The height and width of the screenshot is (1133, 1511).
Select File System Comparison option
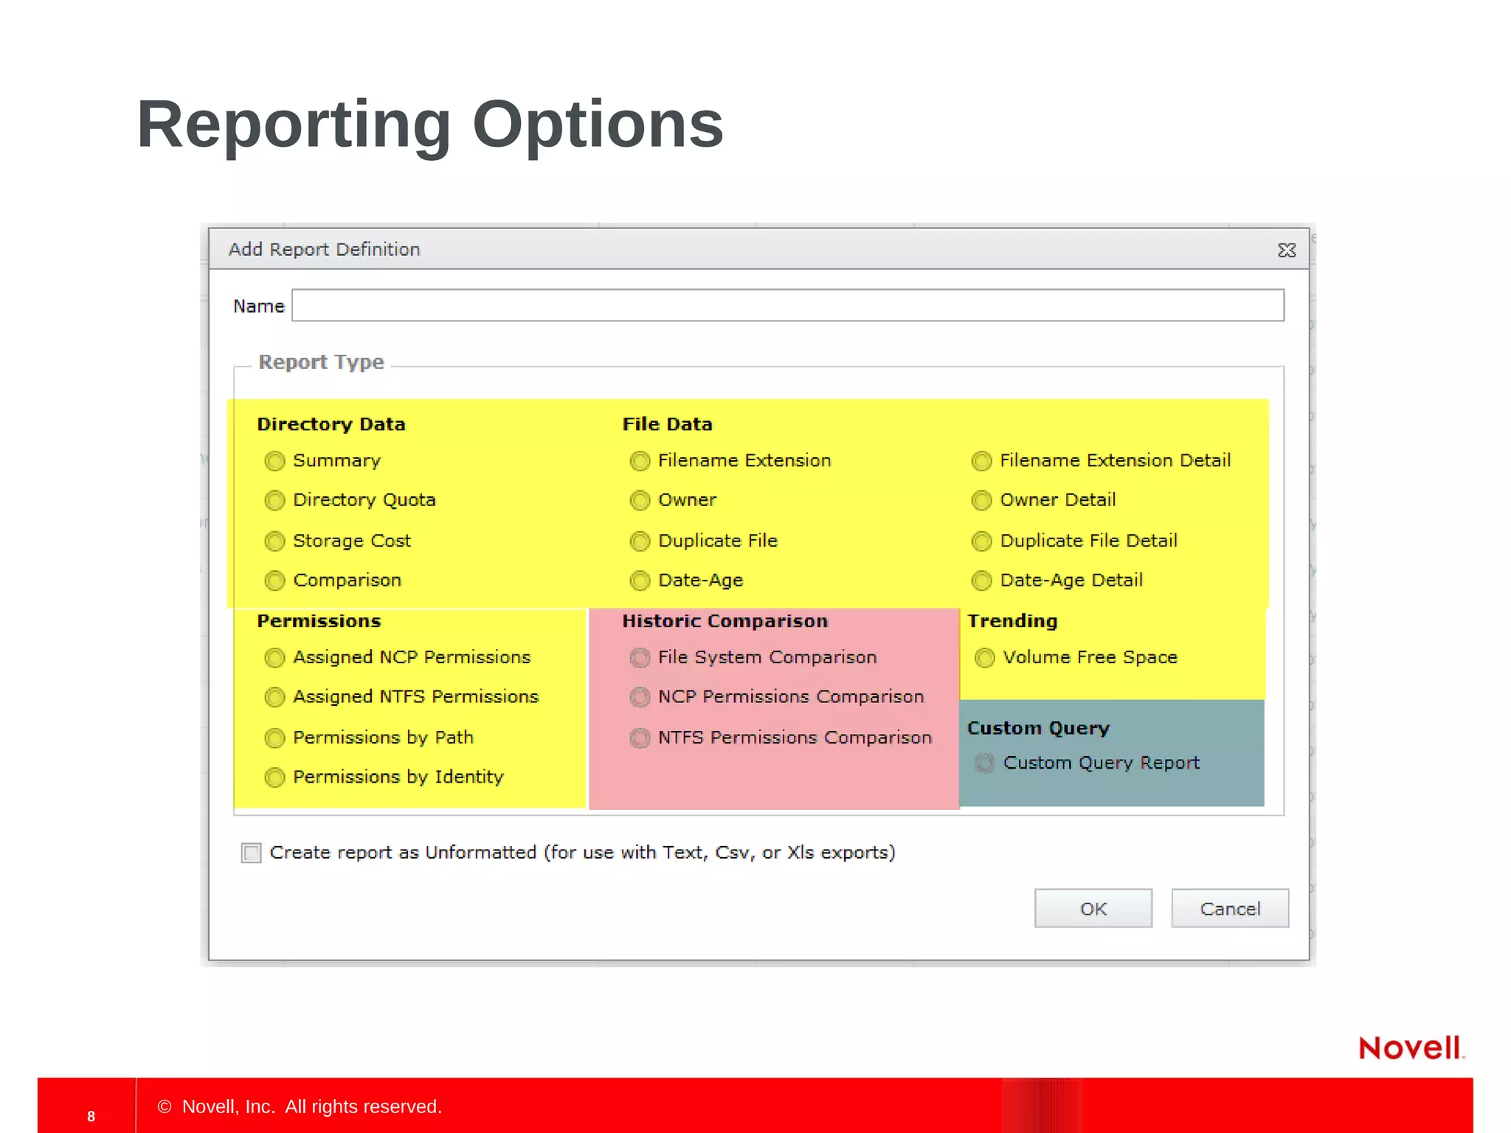(640, 657)
